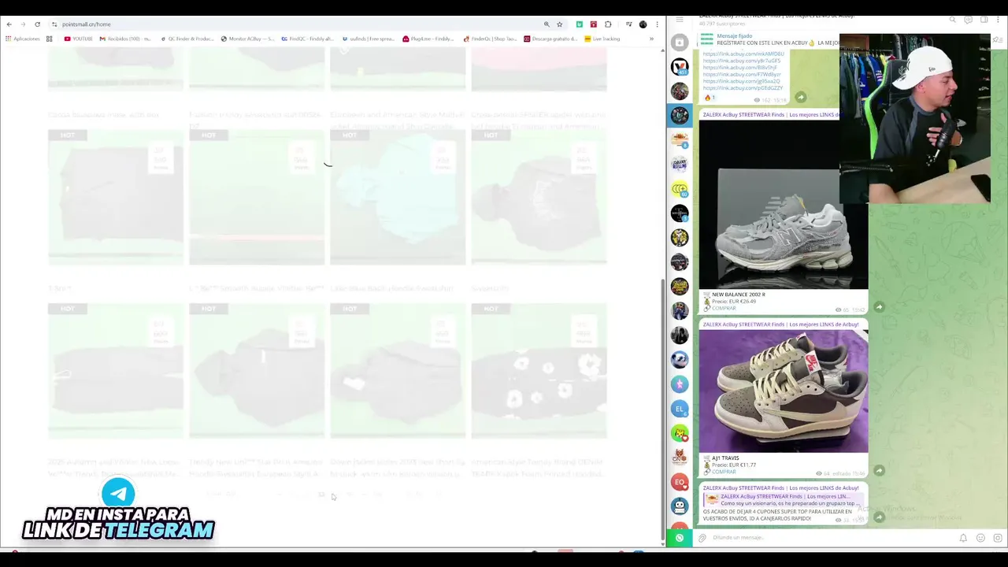This screenshot has height=567, width=1008.
Task: Forward the acbuy links message
Action: (800, 97)
